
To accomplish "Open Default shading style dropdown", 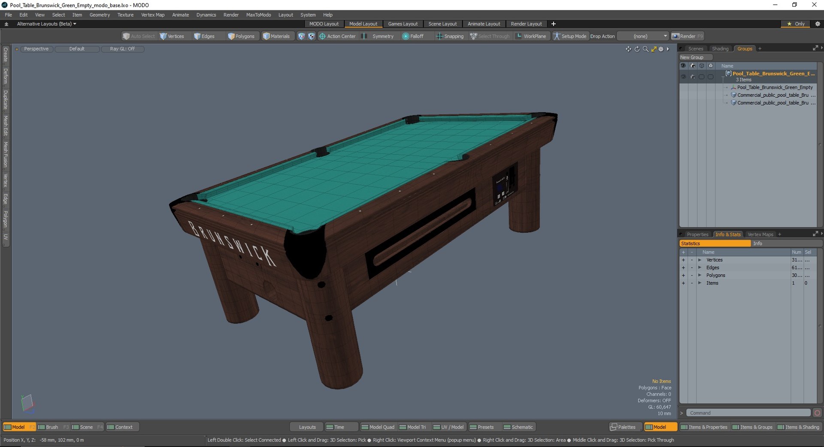I will pos(77,49).
